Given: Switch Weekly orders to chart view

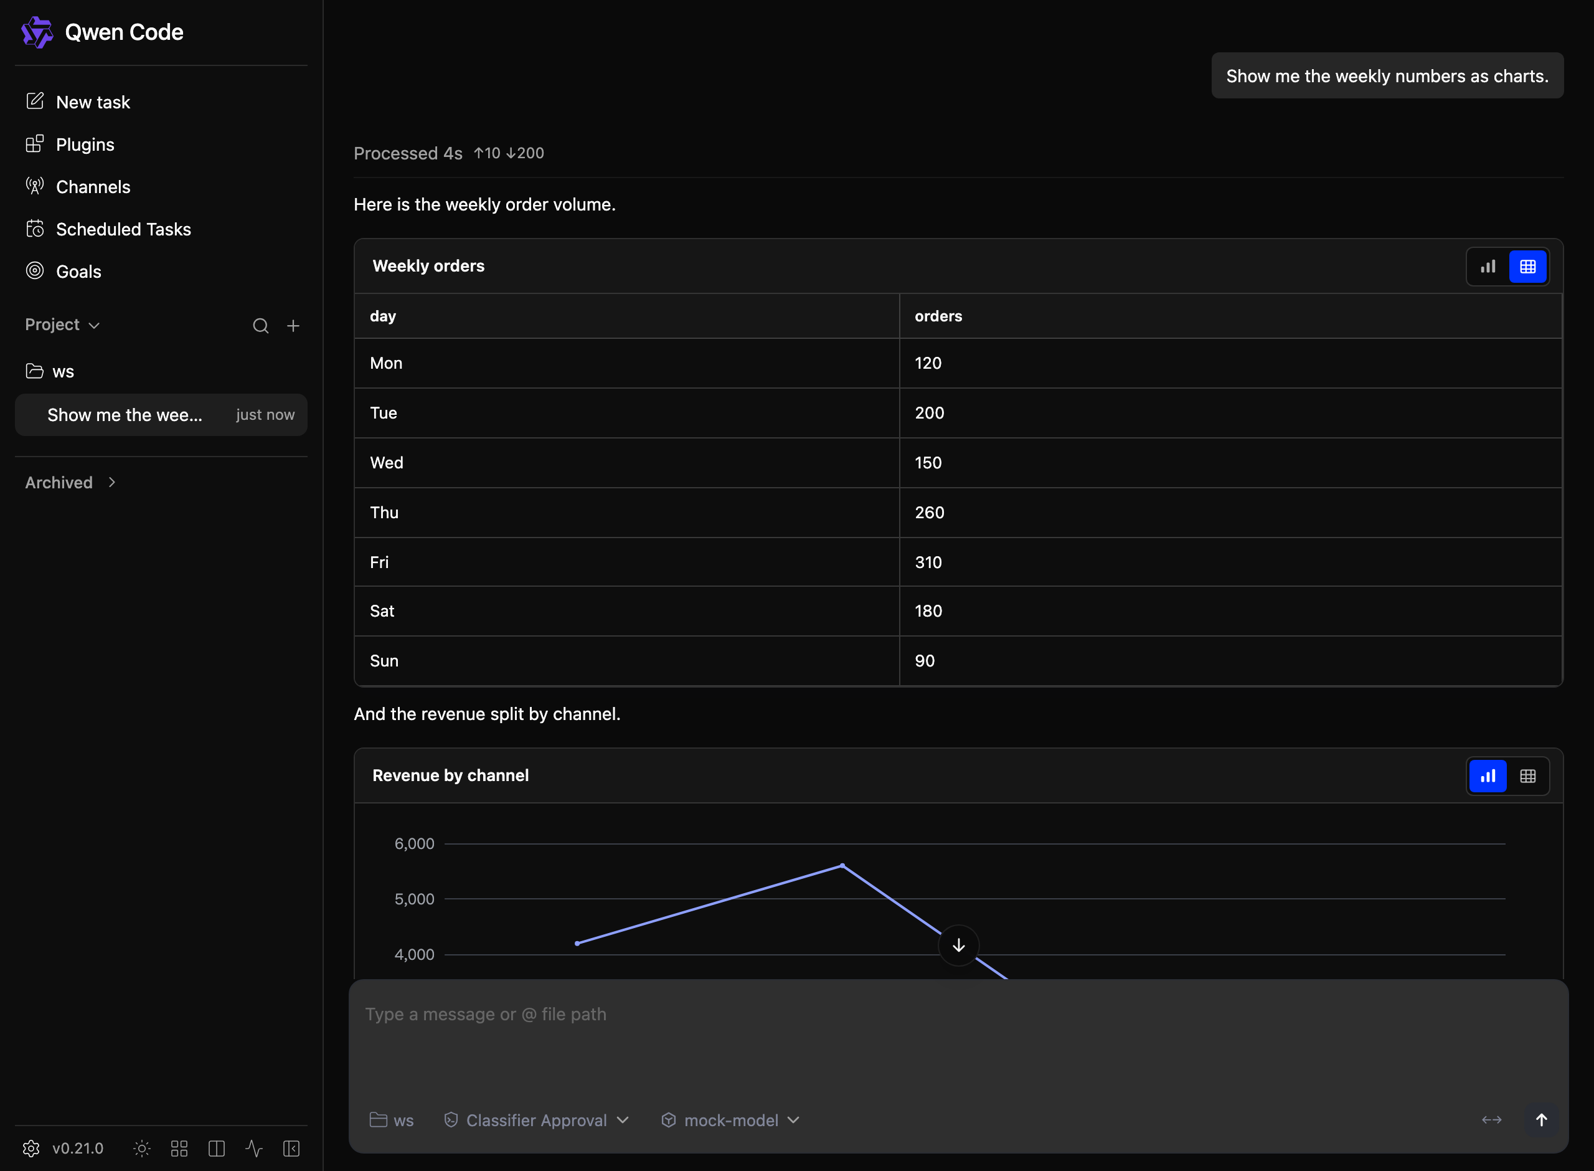Looking at the screenshot, I should (x=1488, y=267).
